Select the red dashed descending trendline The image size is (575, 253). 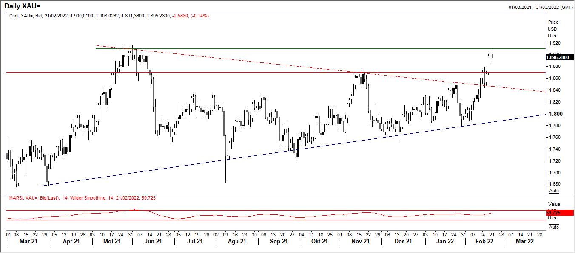click(321, 68)
